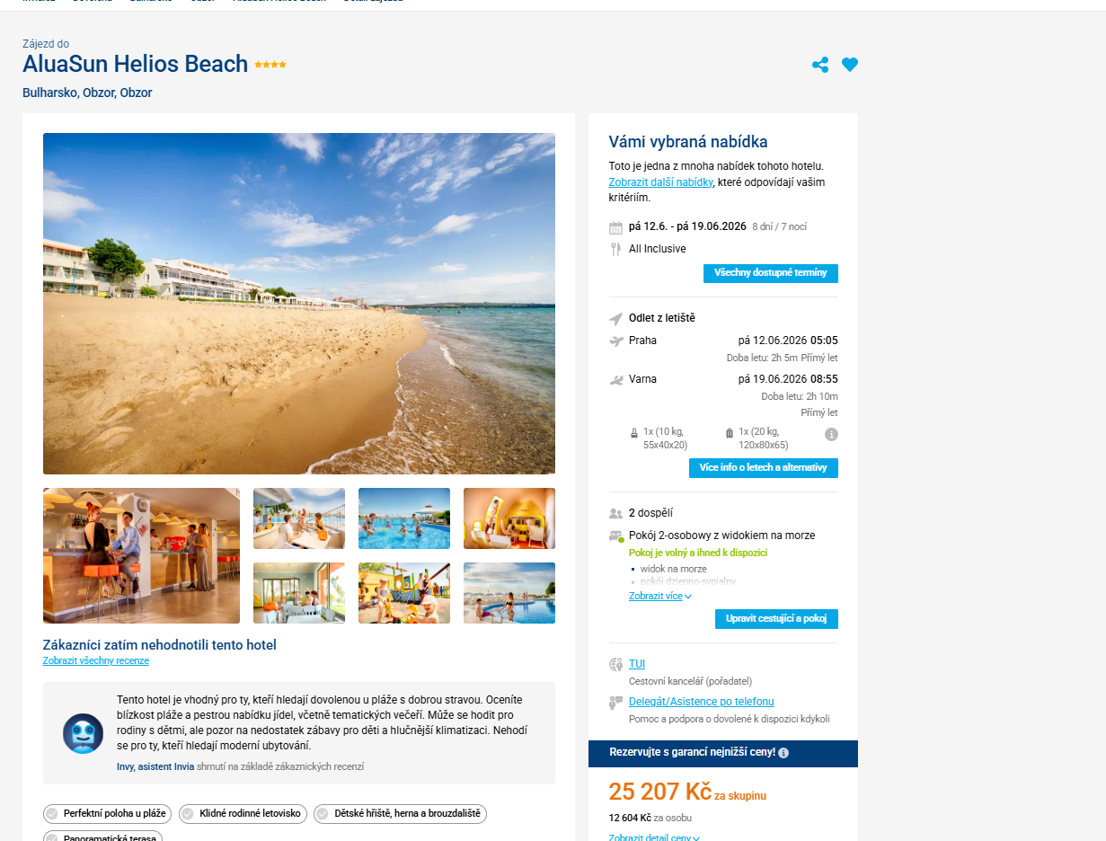Open Zobrazit další nabídky link

tap(661, 182)
